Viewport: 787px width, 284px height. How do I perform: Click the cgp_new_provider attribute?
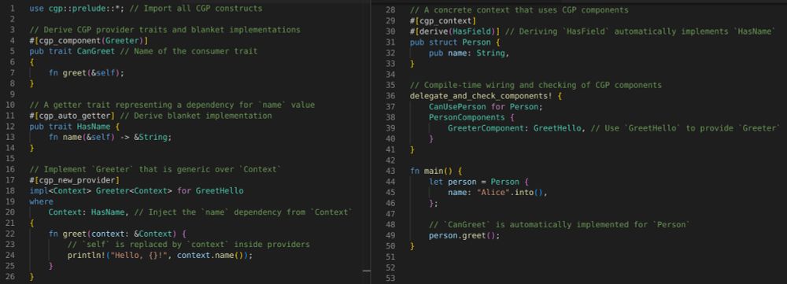click(73, 179)
